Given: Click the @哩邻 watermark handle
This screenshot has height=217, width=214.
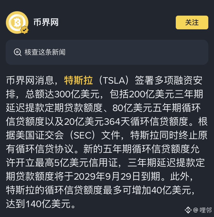Looking at the screenshot, I should (202, 210).
